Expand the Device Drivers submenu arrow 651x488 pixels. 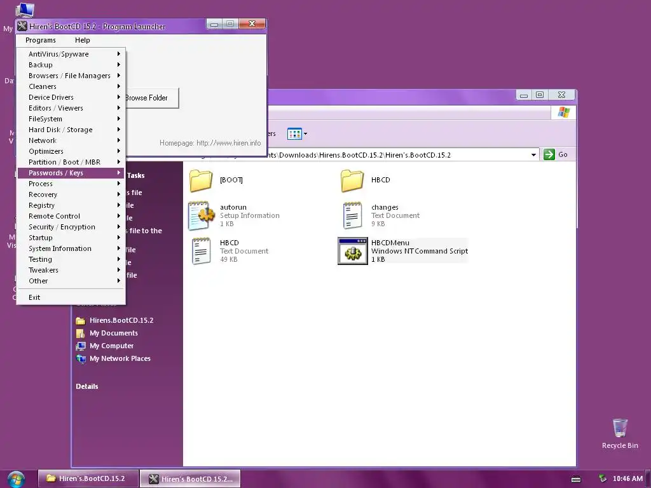coord(119,97)
